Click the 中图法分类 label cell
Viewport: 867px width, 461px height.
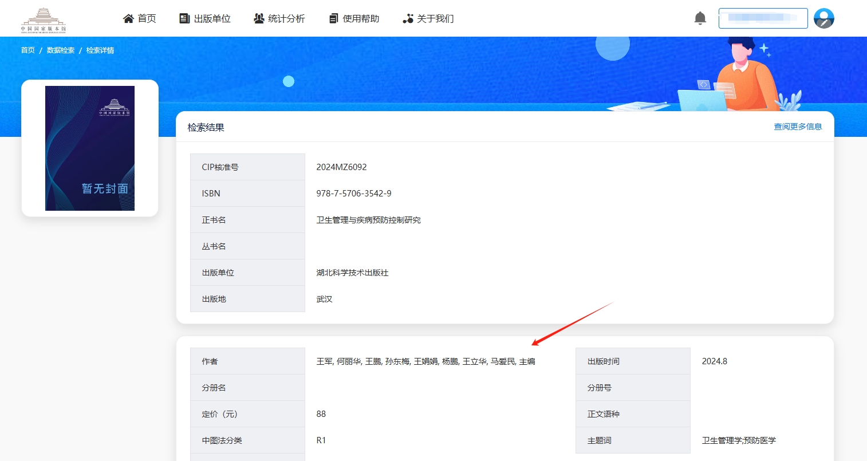(x=247, y=440)
